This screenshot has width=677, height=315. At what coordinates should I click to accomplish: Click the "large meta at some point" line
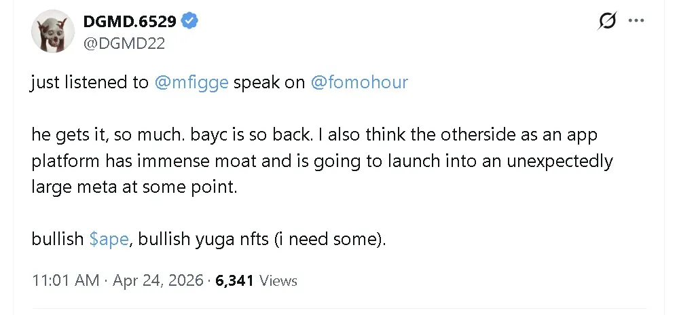tap(134, 187)
